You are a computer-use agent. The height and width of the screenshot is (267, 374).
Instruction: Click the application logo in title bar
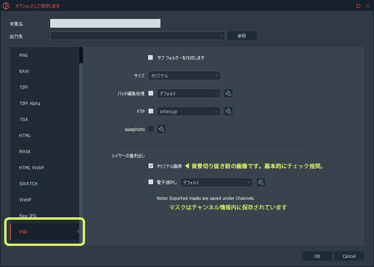(x=7, y=6)
